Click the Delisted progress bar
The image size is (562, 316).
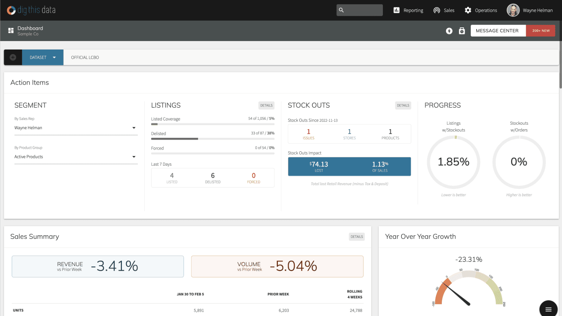pyautogui.click(x=213, y=139)
